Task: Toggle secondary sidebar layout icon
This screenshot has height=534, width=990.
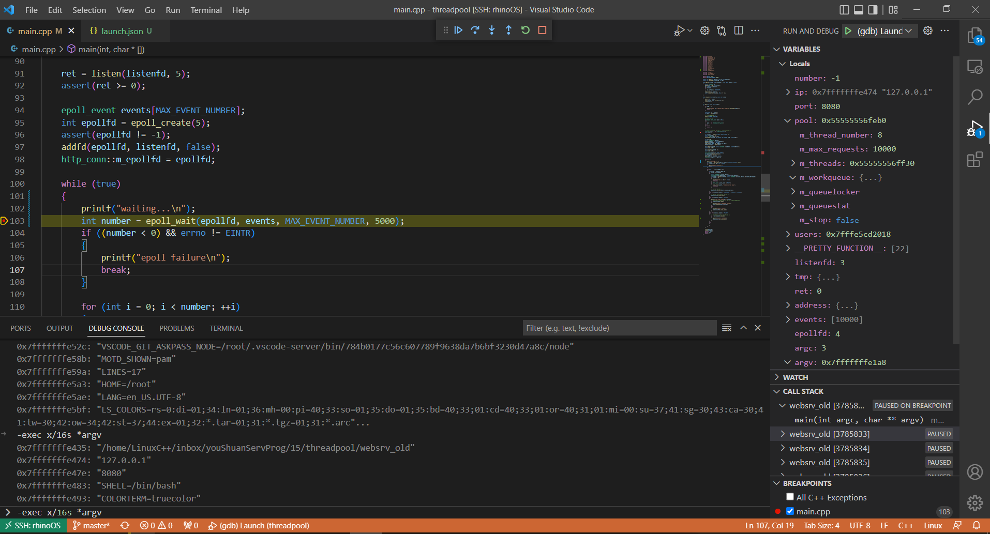Action: [x=873, y=10]
